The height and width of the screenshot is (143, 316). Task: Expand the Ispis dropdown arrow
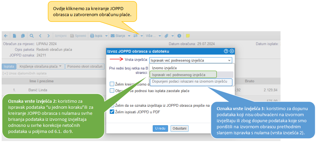tap(106, 36)
